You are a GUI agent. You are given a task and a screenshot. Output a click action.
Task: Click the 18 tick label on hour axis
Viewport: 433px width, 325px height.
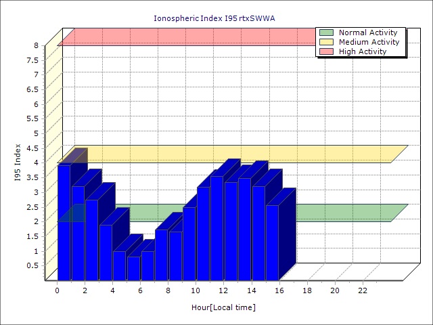pyautogui.click(x=307, y=290)
